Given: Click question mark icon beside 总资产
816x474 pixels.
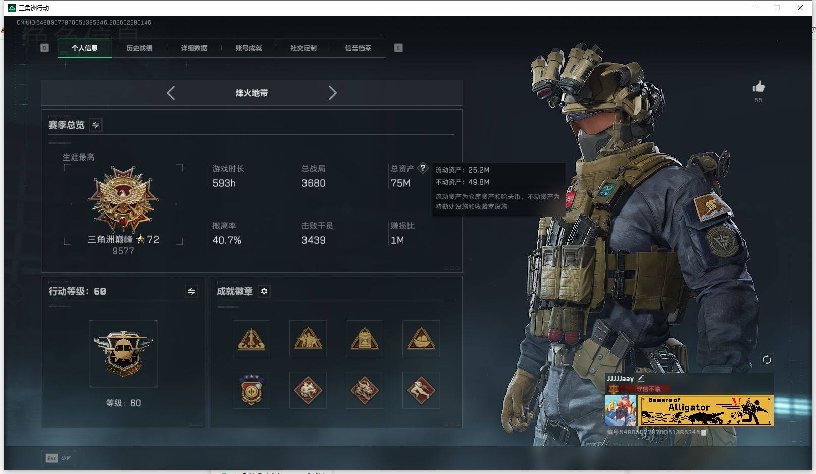Looking at the screenshot, I should [x=423, y=168].
